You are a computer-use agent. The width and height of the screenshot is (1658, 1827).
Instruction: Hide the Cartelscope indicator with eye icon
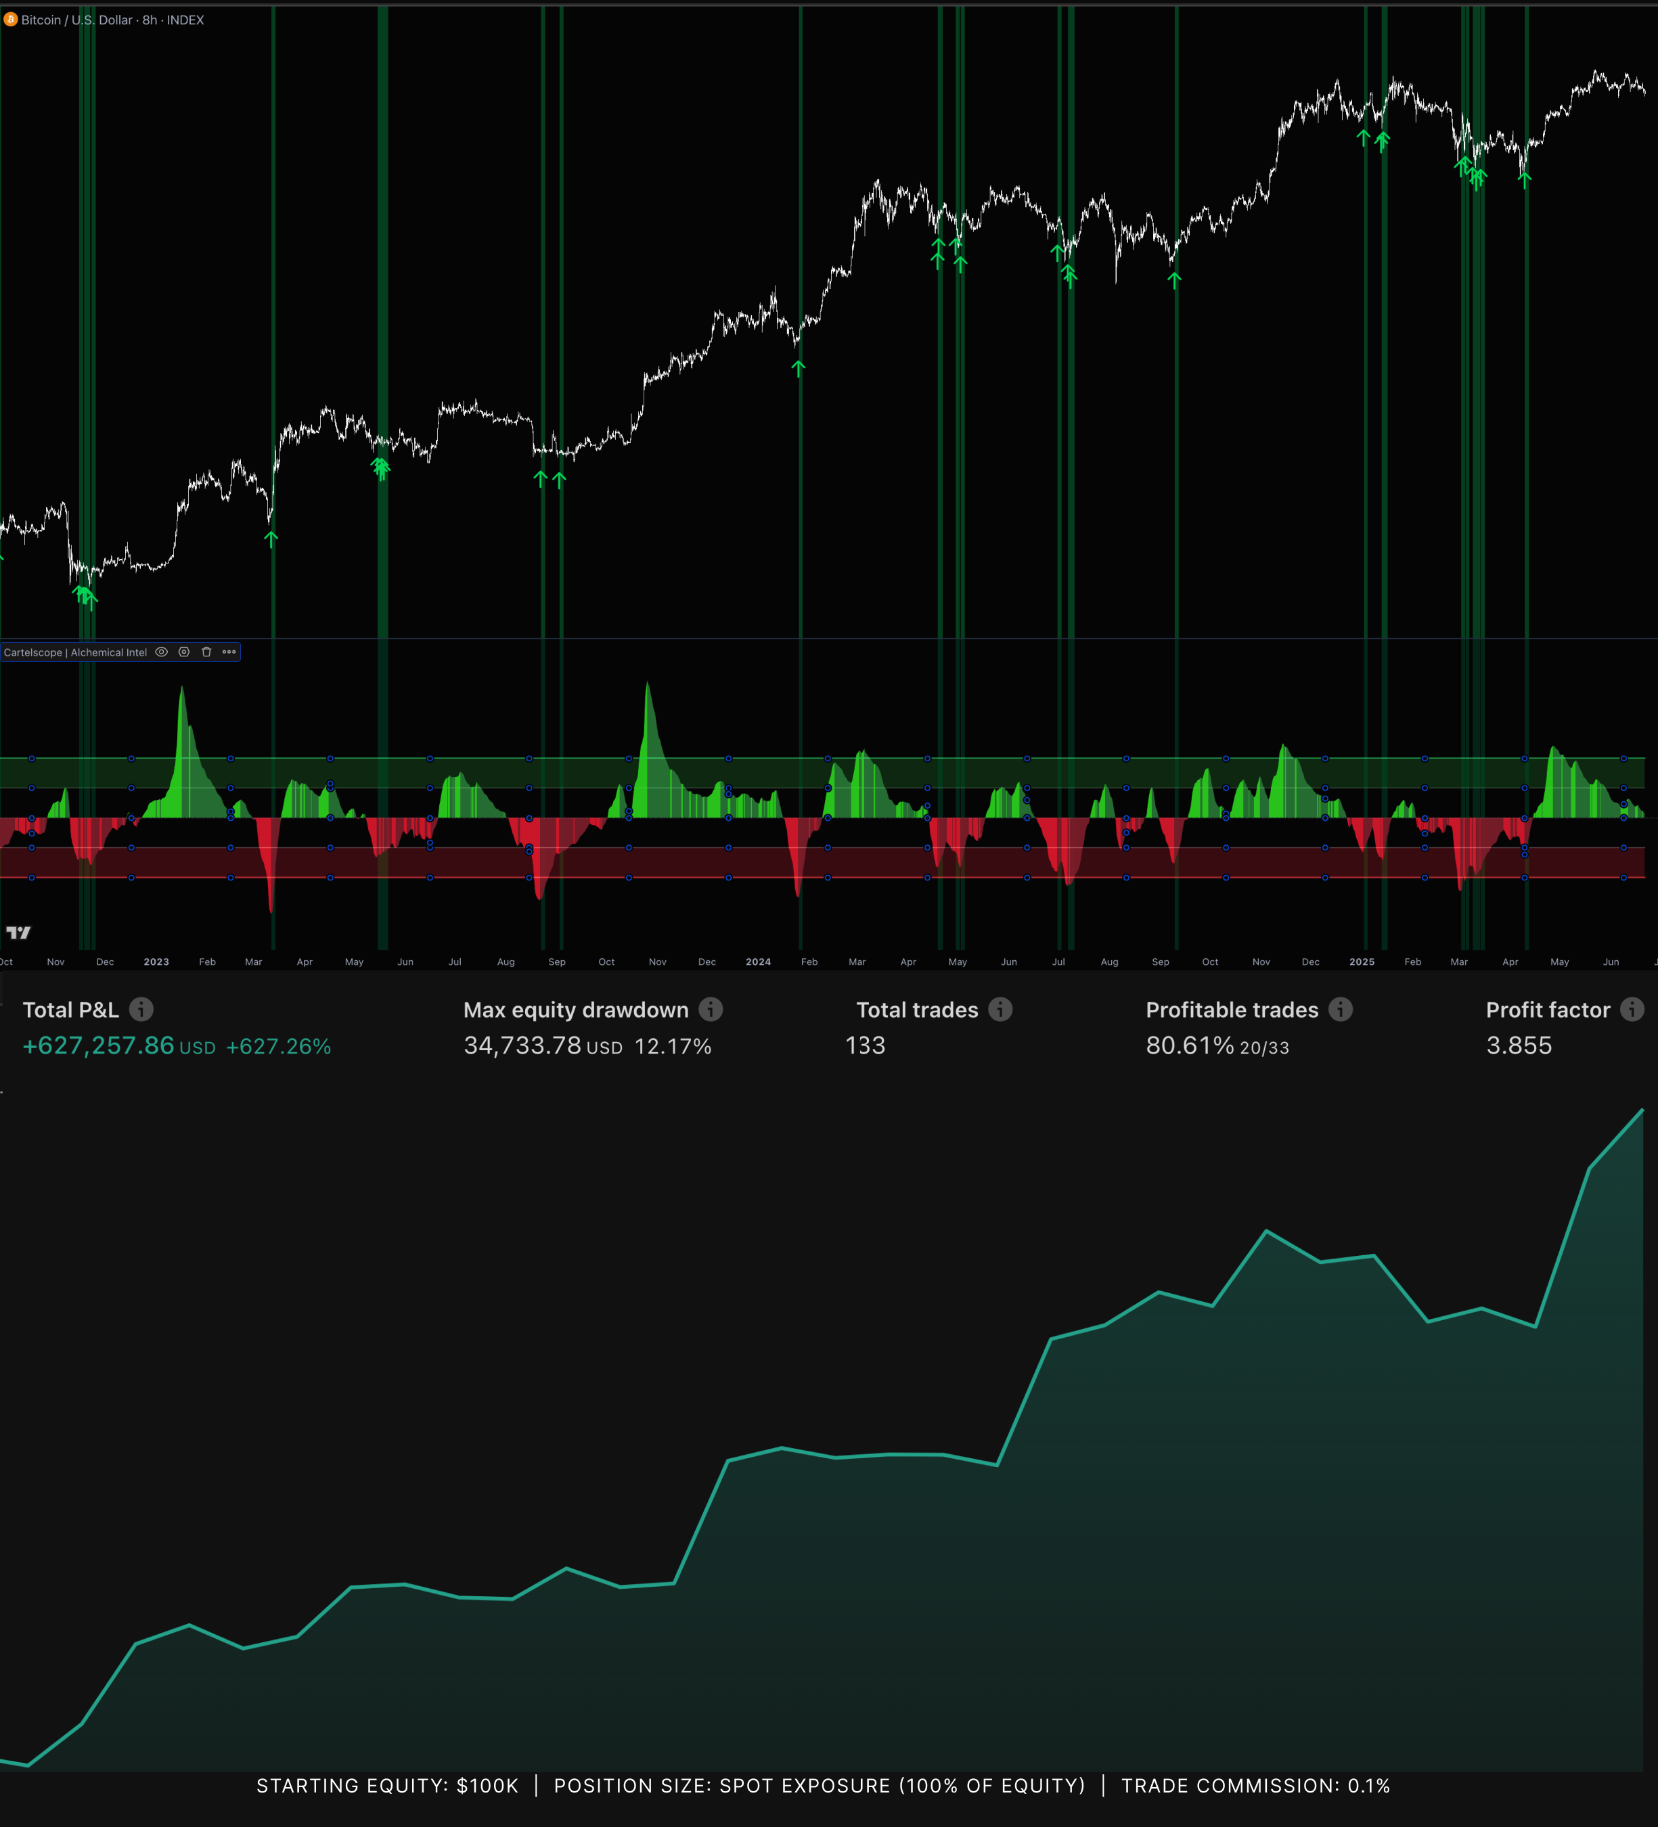pos(161,652)
